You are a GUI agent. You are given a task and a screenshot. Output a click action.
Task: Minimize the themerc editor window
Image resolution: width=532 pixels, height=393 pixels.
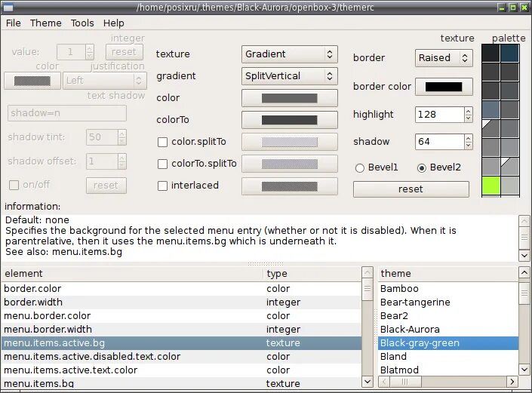tap(502, 7)
